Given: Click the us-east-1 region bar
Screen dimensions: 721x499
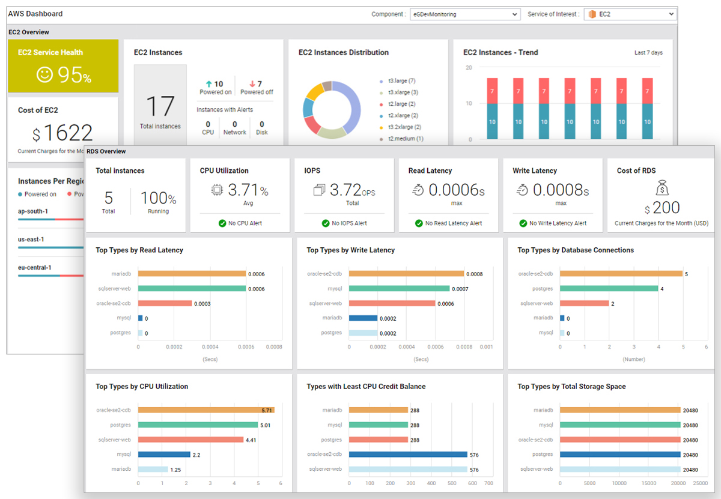Looking at the screenshot, I should (x=51, y=247).
